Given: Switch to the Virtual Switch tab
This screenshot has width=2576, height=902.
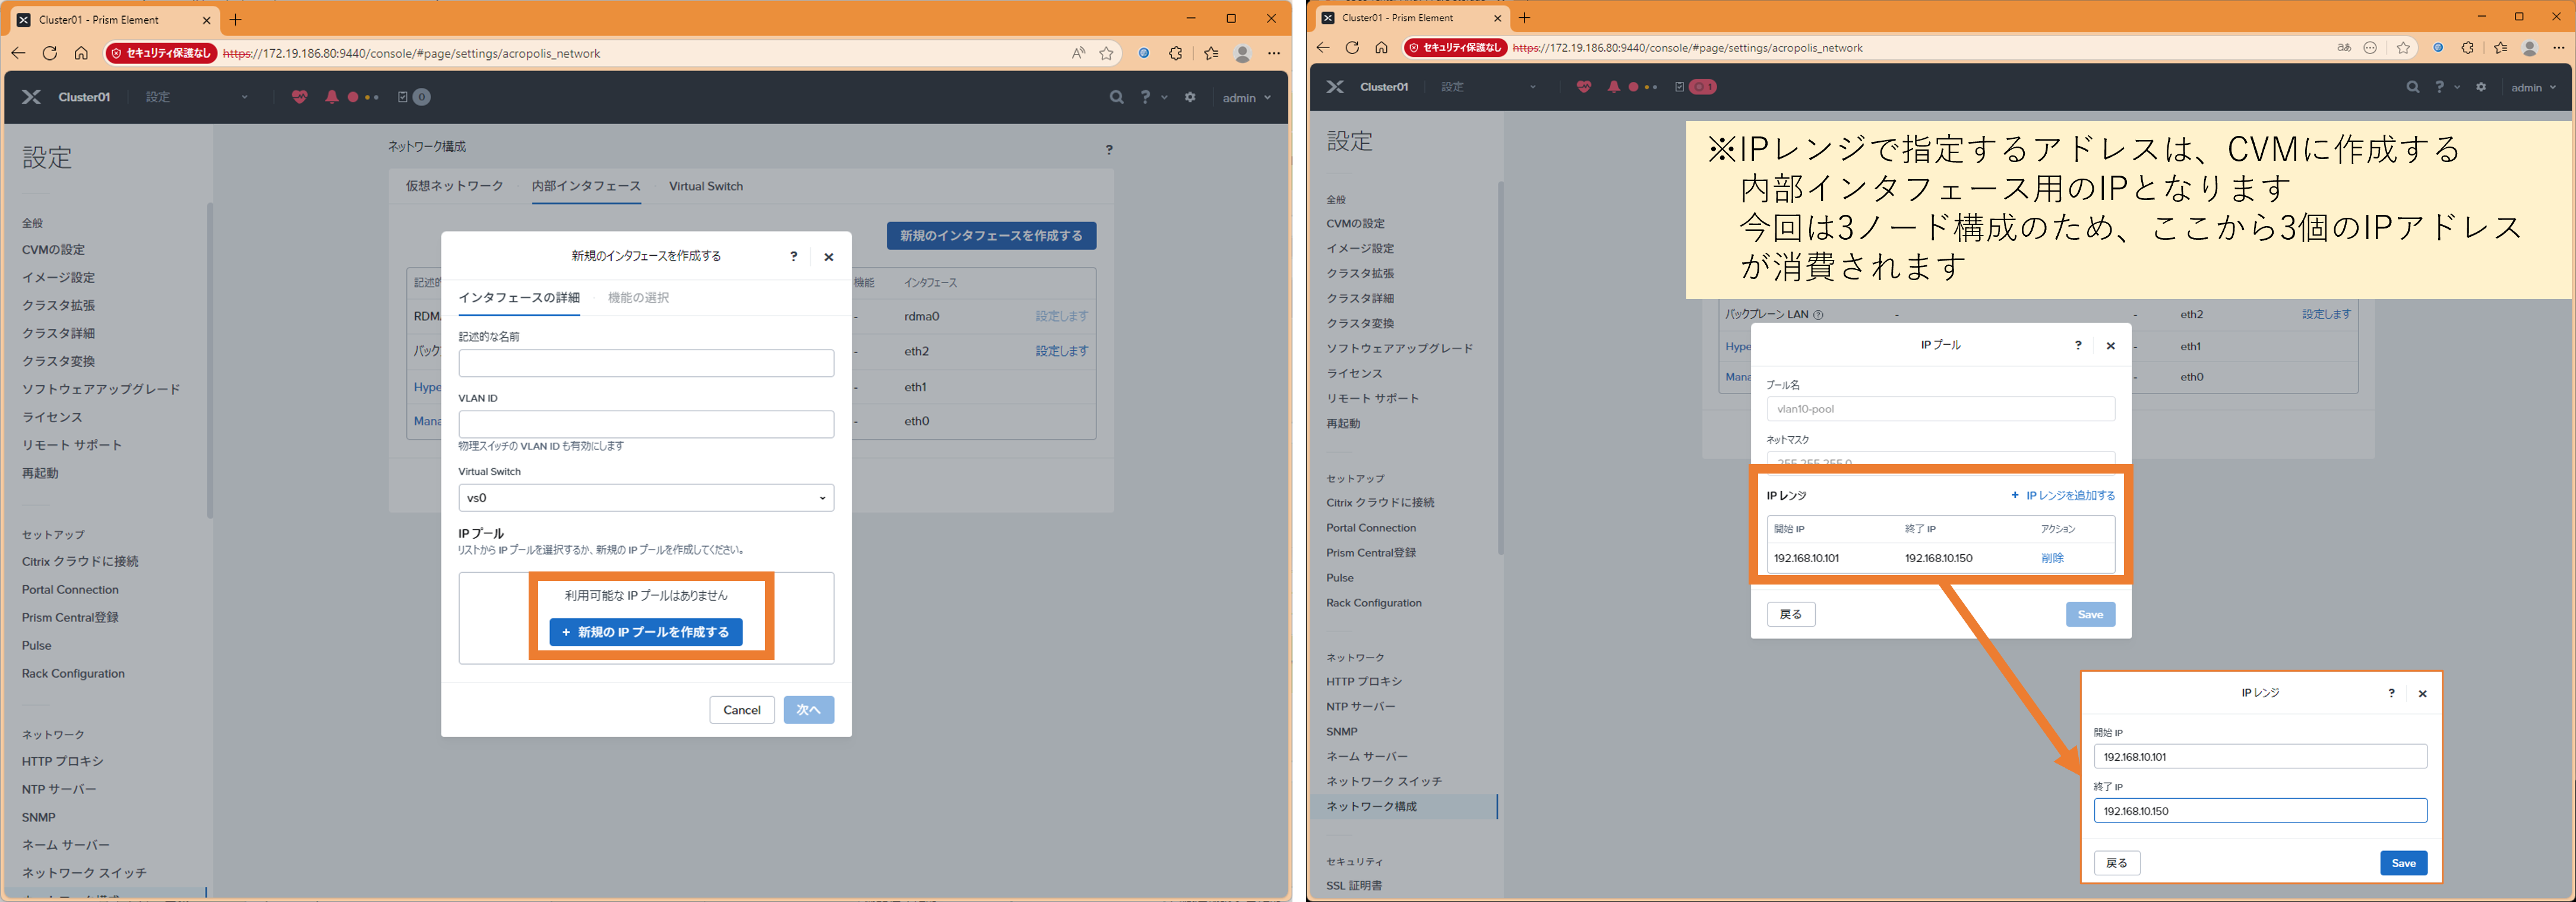Looking at the screenshot, I should coord(705,186).
